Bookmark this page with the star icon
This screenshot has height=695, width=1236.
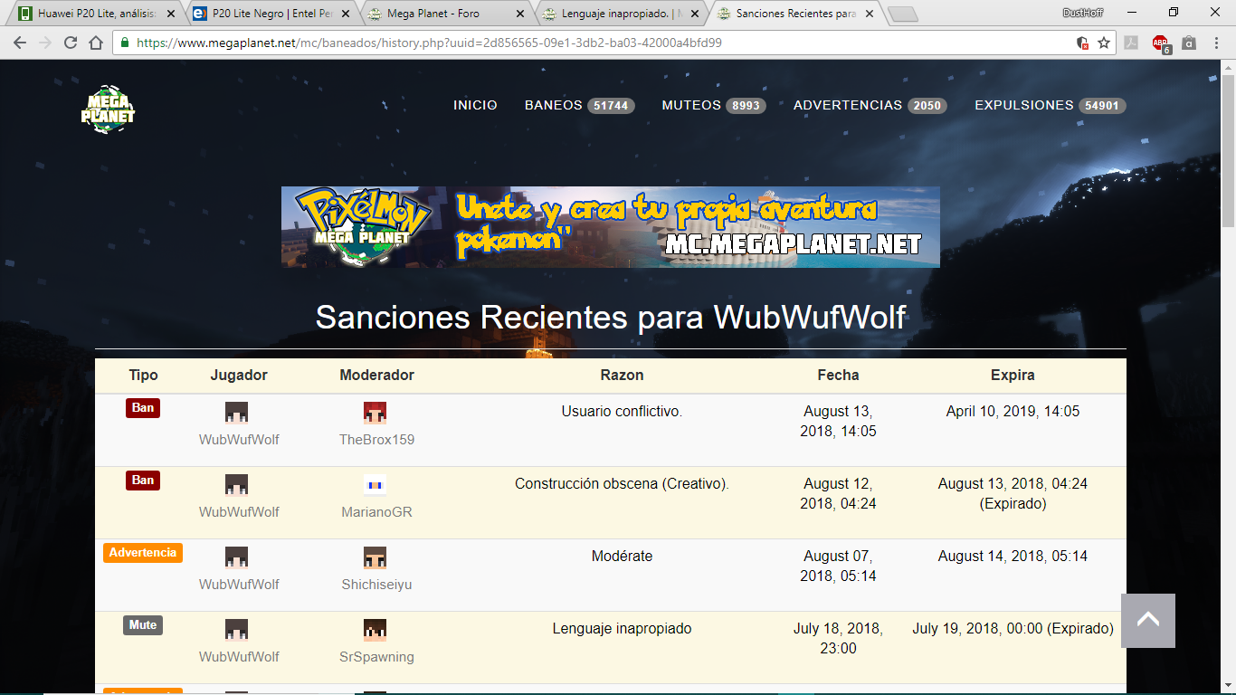[x=1104, y=43]
